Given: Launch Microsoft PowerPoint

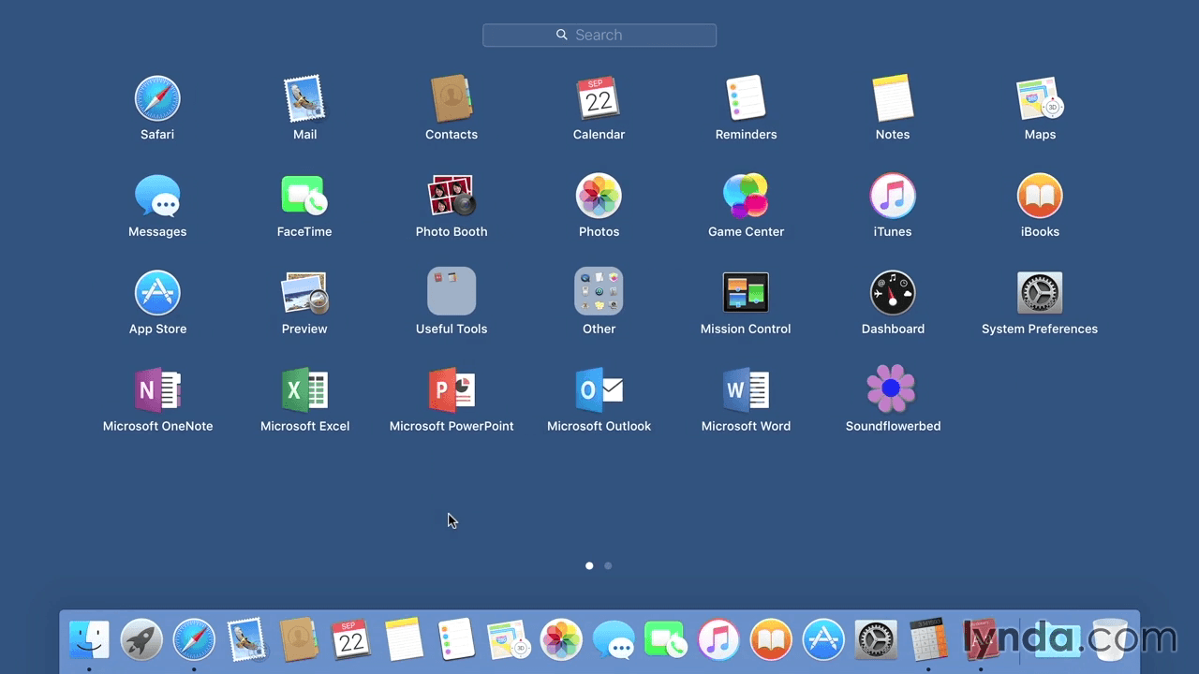Looking at the screenshot, I should pyautogui.click(x=451, y=390).
